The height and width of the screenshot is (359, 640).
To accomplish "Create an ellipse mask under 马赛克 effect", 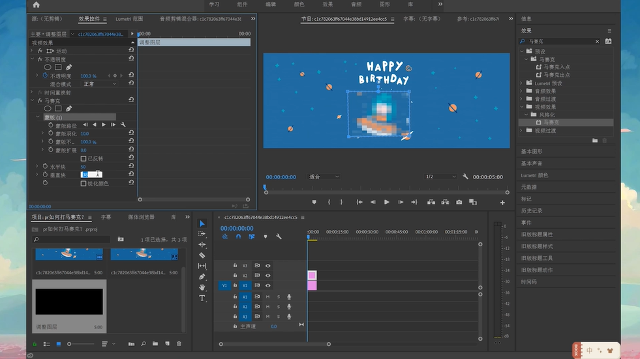I will (48, 109).
